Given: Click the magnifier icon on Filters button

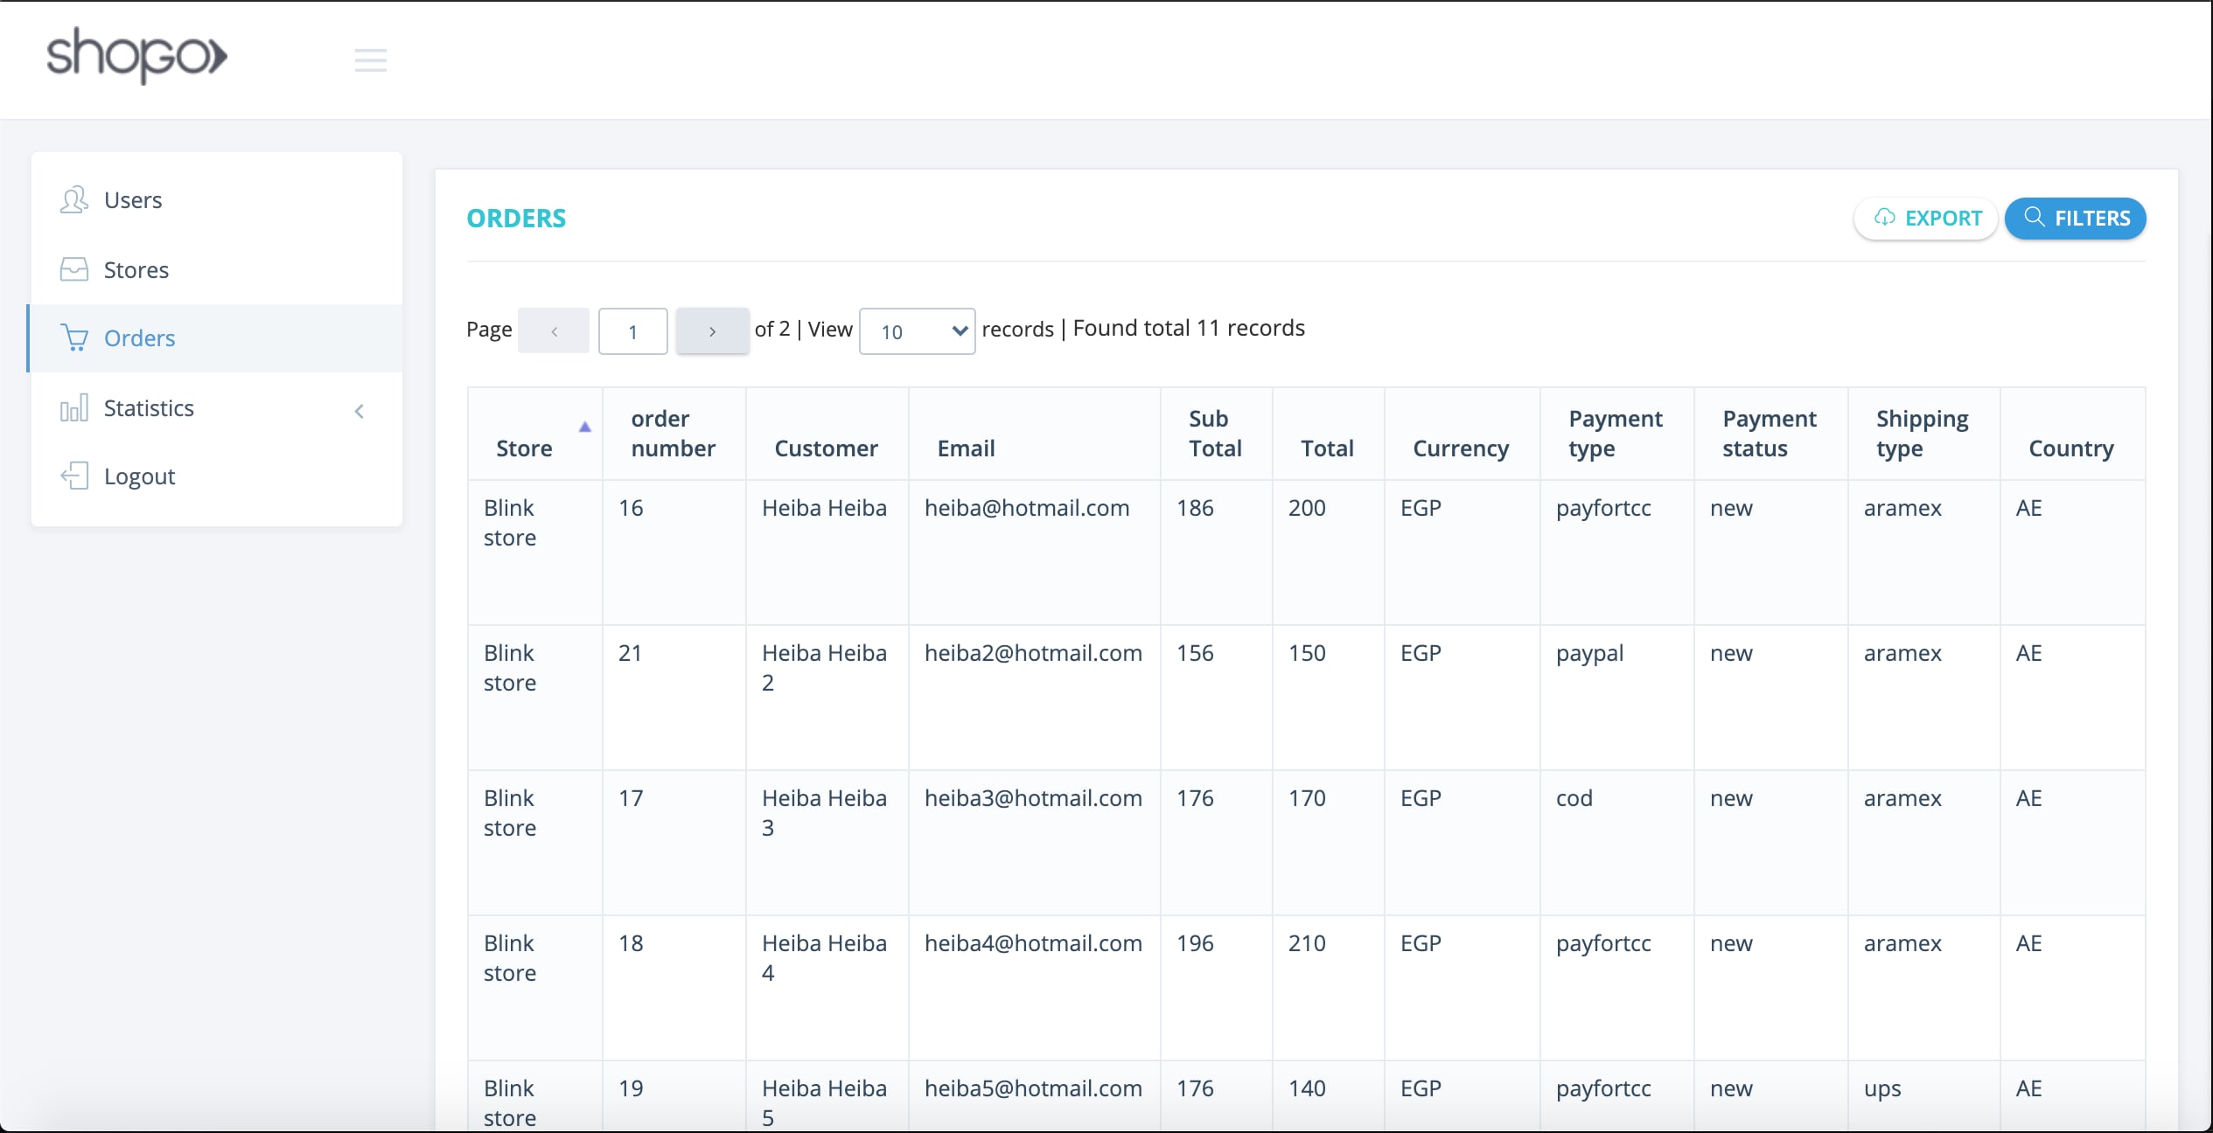Looking at the screenshot, I should [2035, 217].
